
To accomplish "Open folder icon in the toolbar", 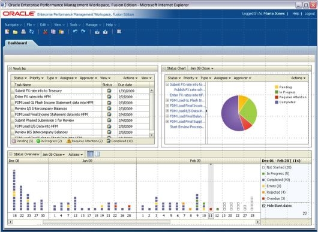I will click(x=15, y=32).
